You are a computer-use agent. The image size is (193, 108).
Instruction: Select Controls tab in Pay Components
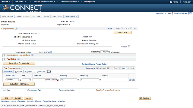click(x=19, y=71)
